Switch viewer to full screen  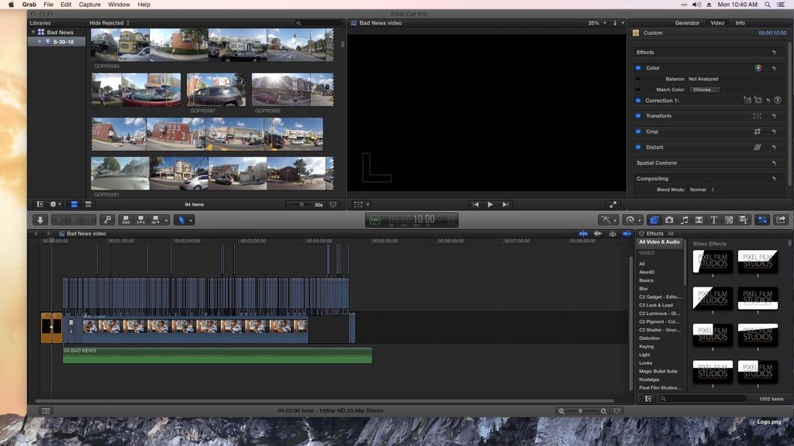tap(613, 204)
